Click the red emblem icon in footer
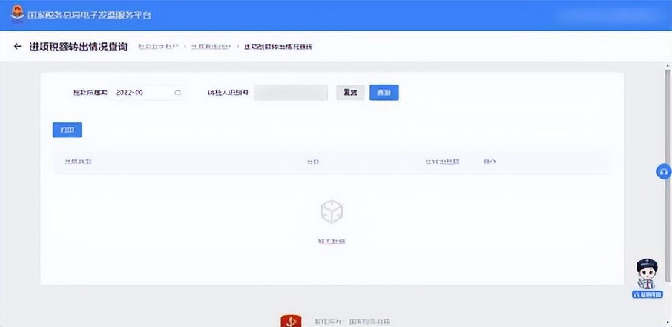The height and width of the screenshot is (327, 672). coord(291,321)
